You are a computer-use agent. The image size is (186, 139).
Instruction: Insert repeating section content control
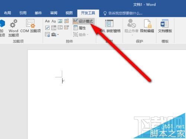coord(47,34)
